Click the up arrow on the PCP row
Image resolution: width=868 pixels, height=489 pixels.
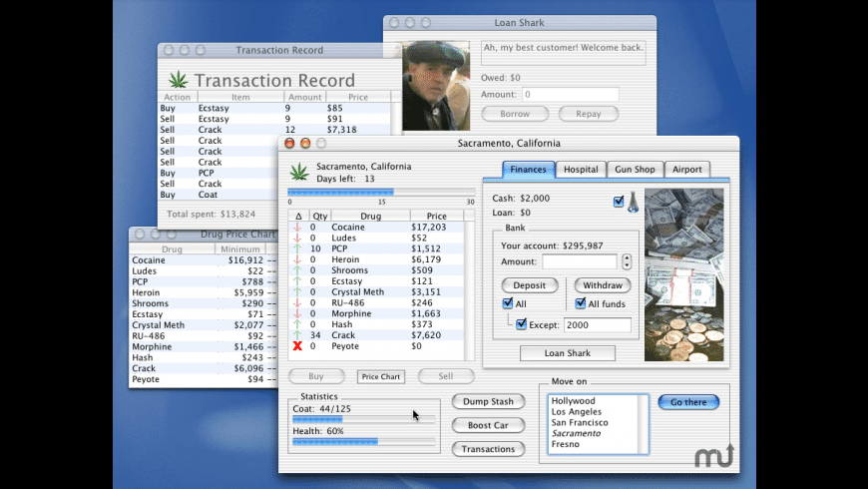pos(297,248)
